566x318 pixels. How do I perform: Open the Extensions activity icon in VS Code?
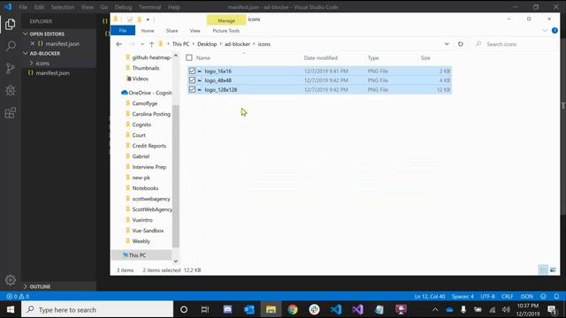pos(10,113)
